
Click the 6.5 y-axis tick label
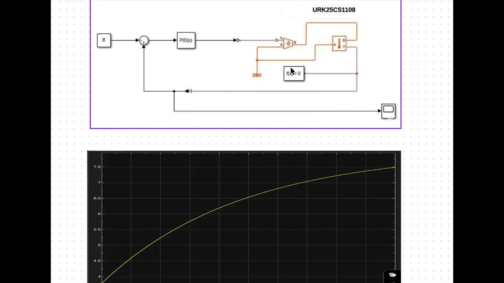[97, 198]
